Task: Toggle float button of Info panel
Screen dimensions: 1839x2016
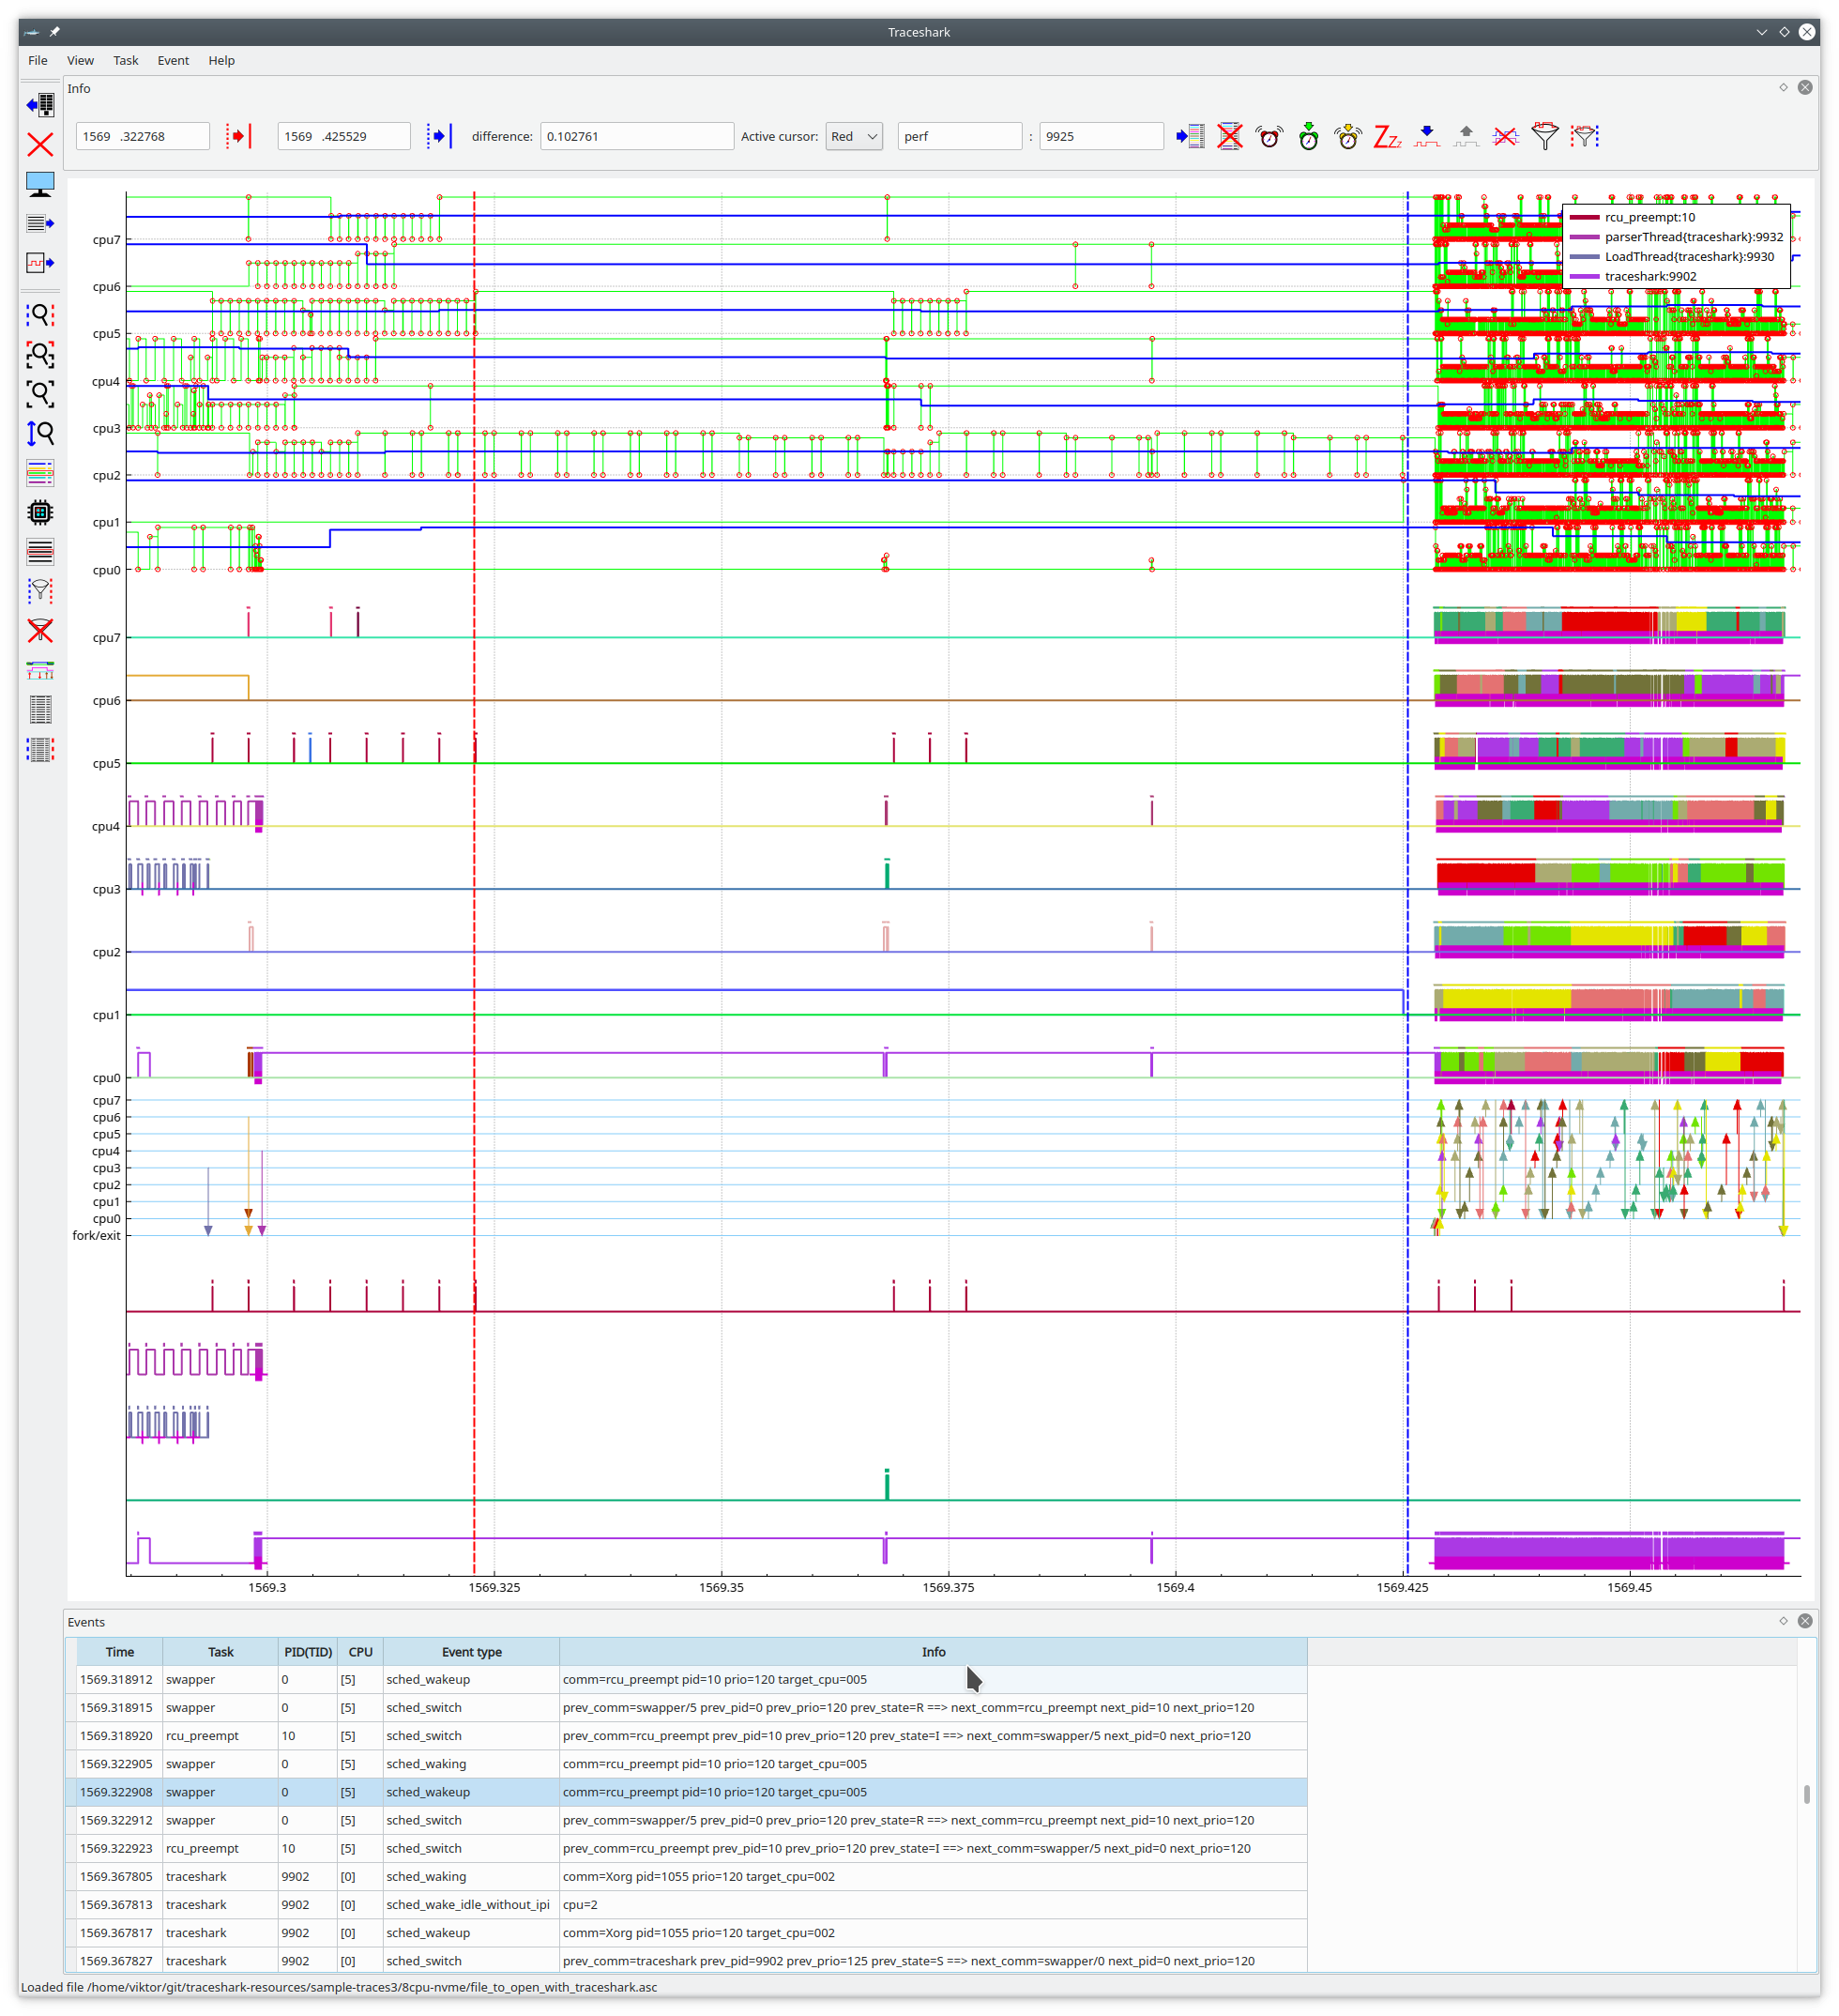Action: [1783, 88]
